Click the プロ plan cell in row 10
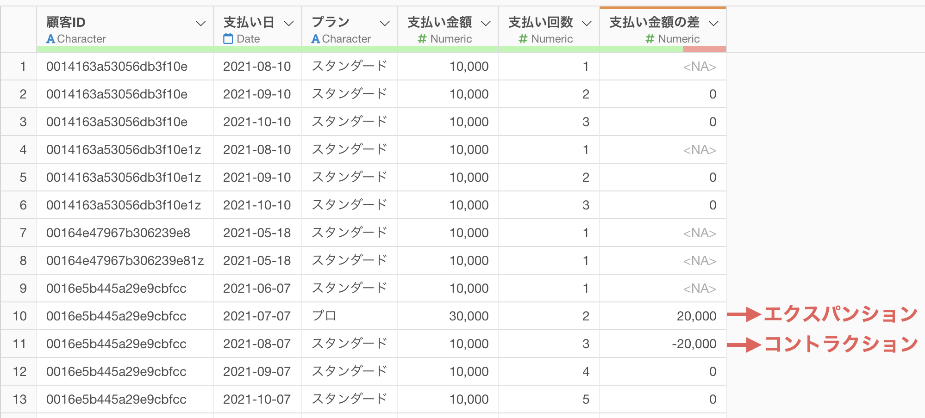 click(x=324, y=316)
